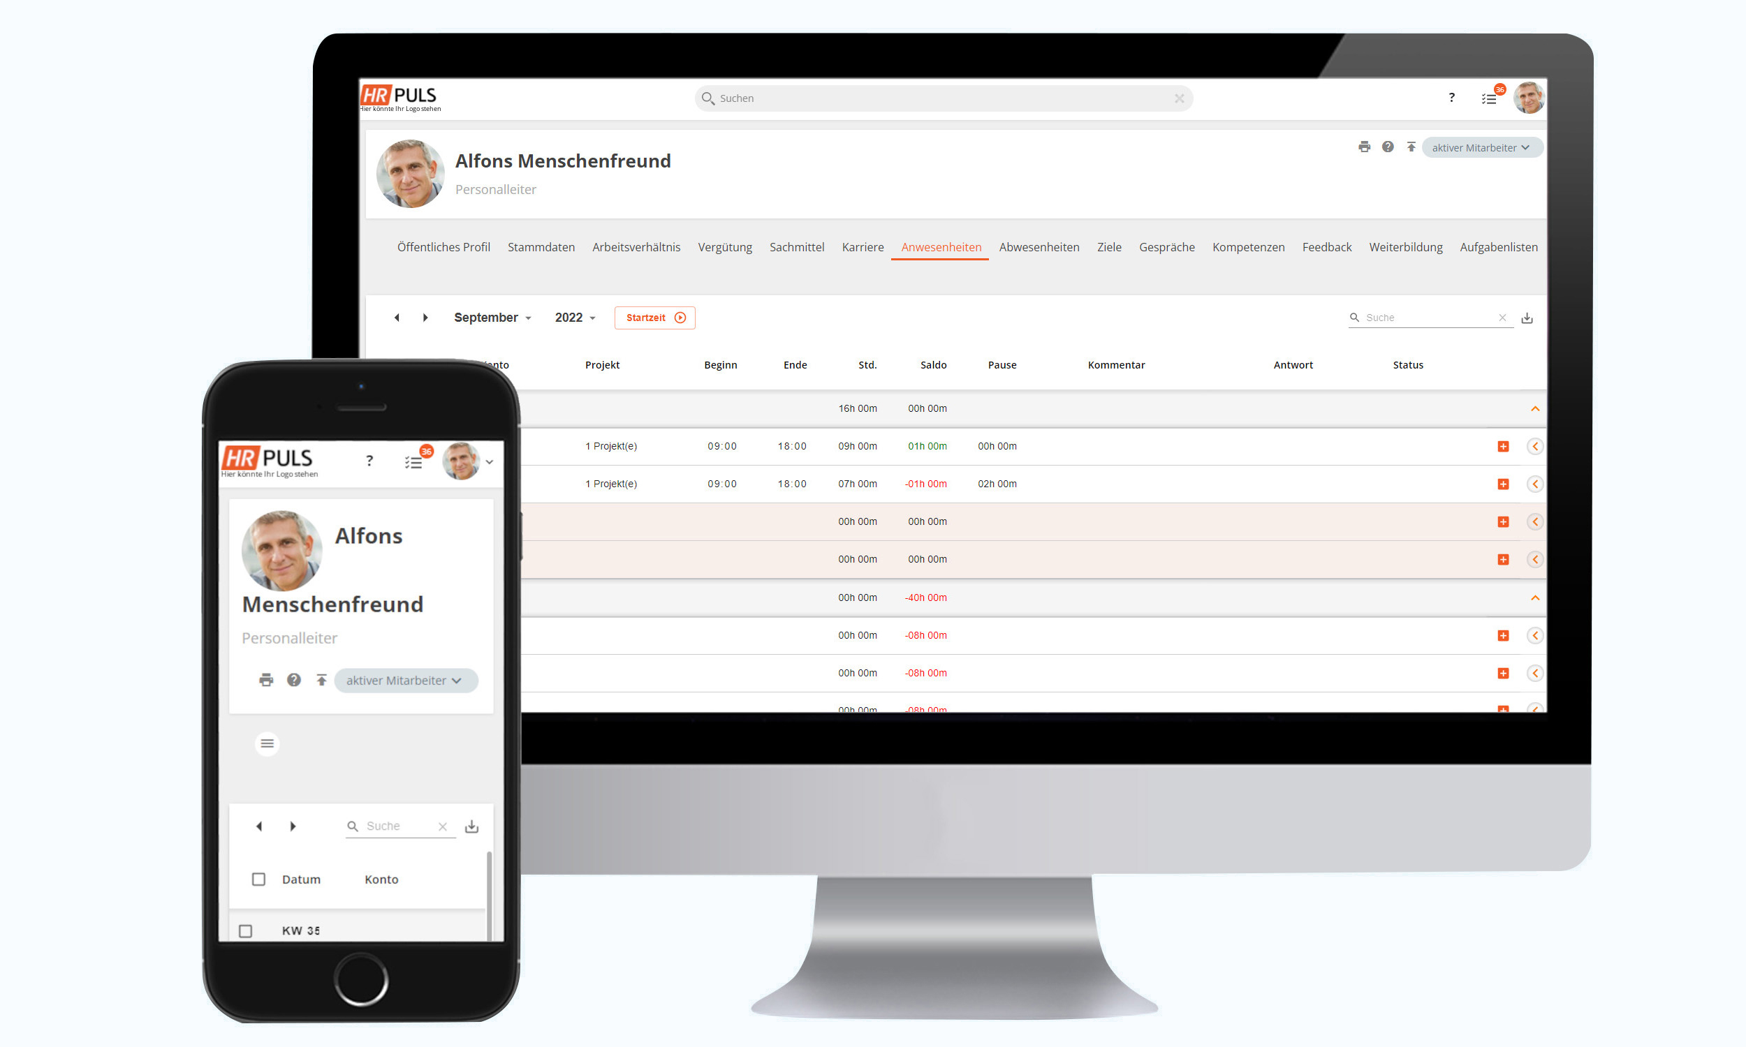This screenshot has height=1047, width=1746.
Task: Click the download/export icon in search bar
Action: [1532, 317]
